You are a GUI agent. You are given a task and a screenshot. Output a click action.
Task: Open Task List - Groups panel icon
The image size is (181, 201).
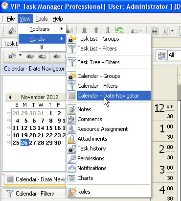(x=71, y=39)
